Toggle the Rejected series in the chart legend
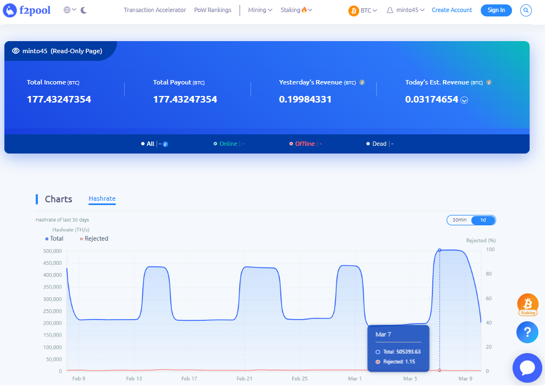Viewport: 545px width, 386px height. (93, 239)
